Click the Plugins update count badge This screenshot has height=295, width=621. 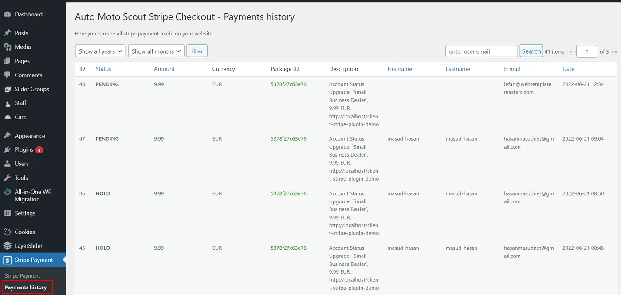39,150
